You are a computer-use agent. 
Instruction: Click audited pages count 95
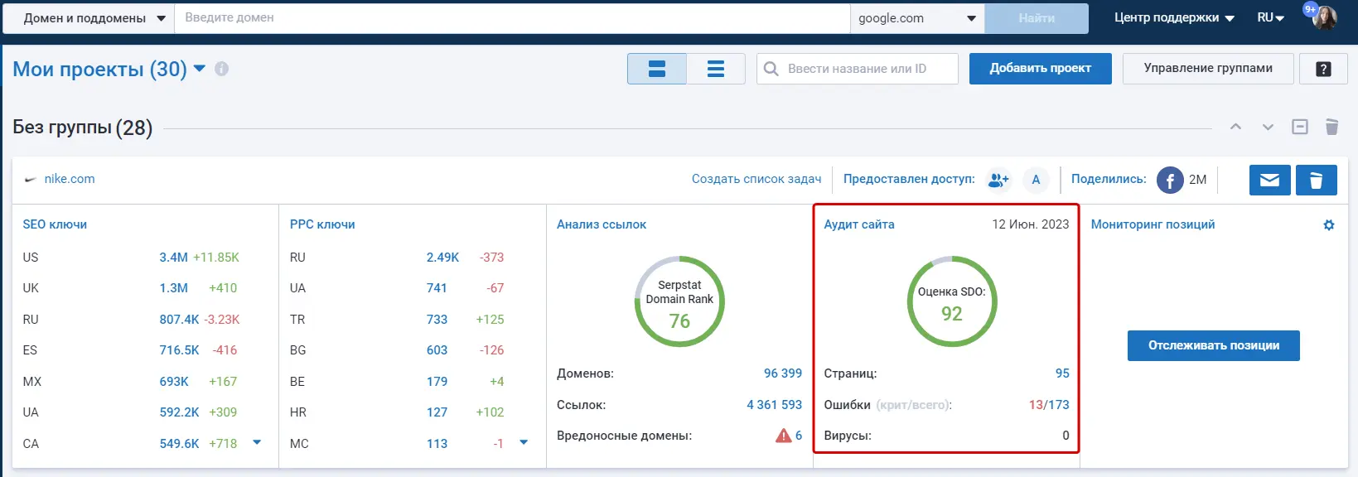pos(1062,373)
